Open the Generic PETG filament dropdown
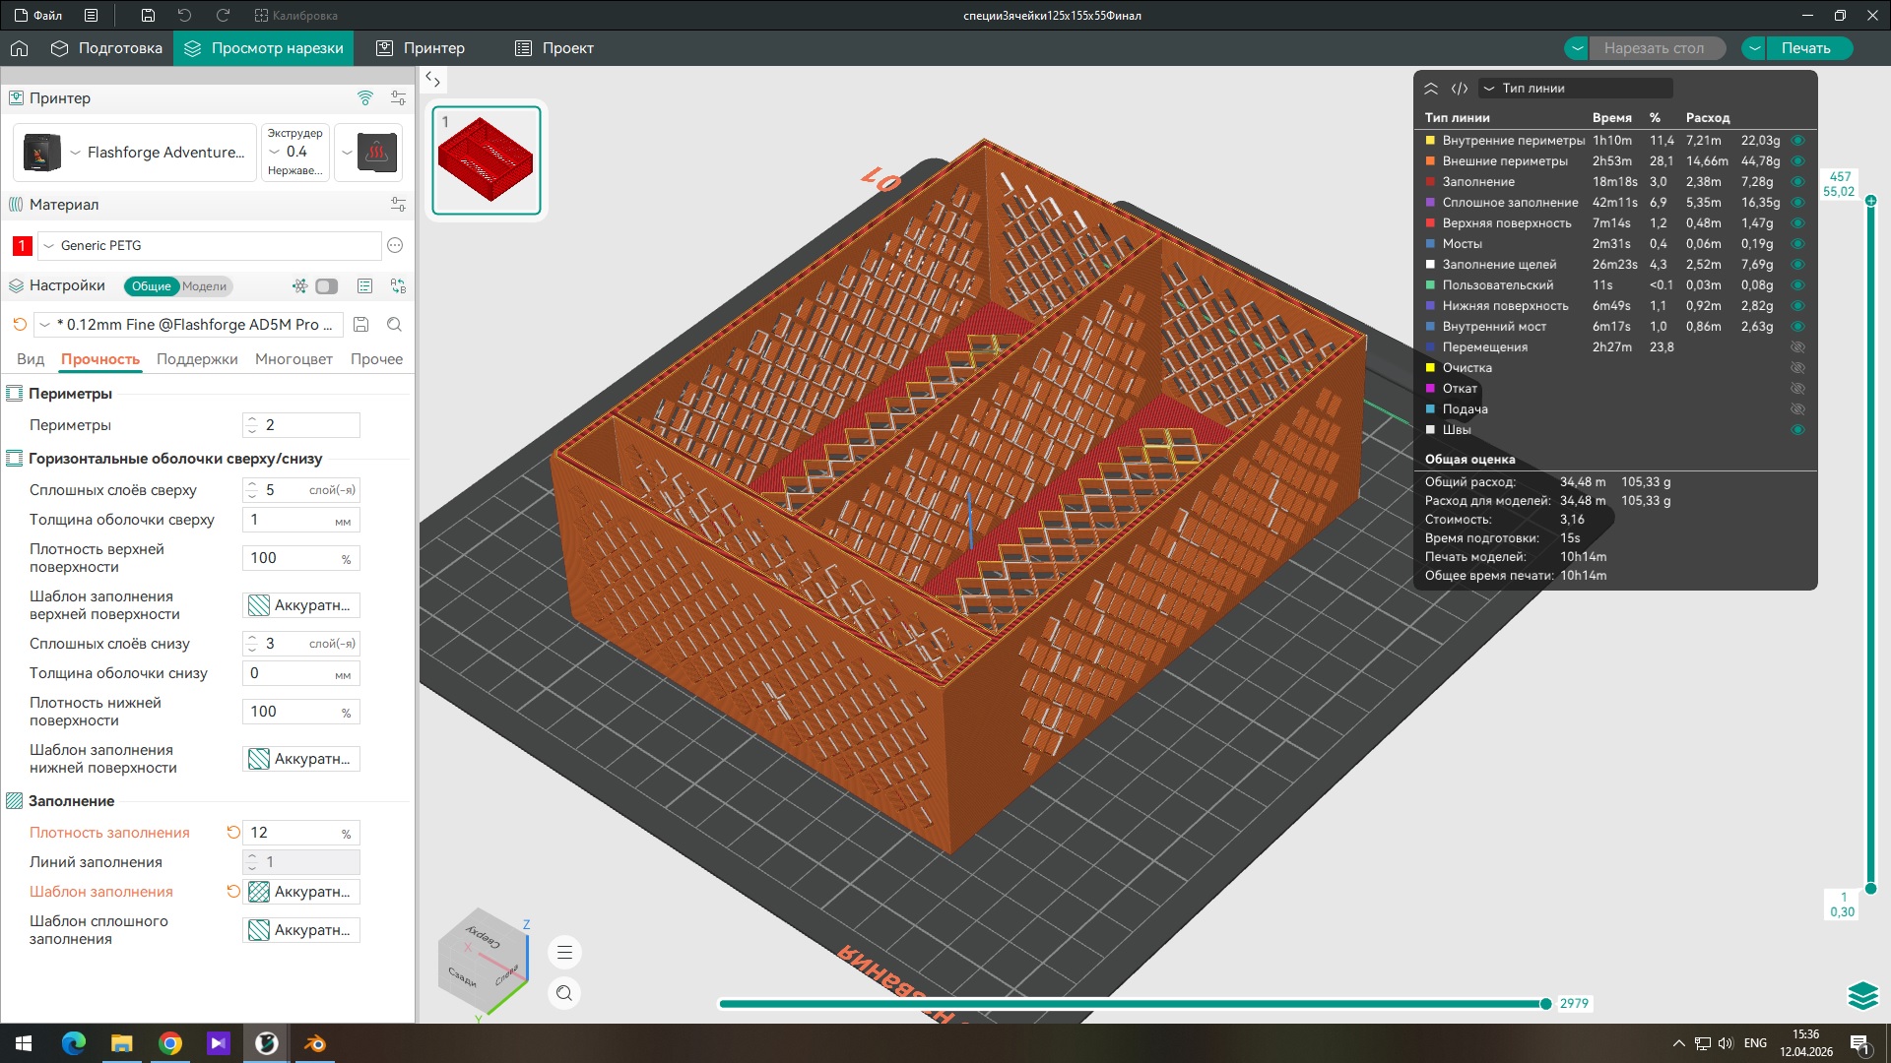1891x1063 pixels. 209,245
